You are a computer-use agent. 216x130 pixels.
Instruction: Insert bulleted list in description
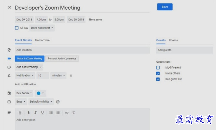[x=58, y=113]
